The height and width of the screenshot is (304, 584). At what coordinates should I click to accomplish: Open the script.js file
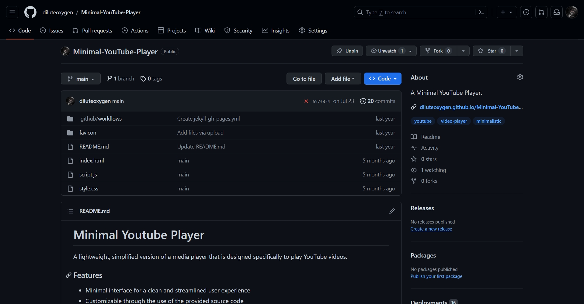[x=88, y=174]
